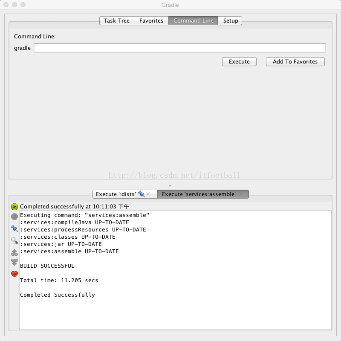The image size is (341, 341).
Task: Click the 'Executing command' output line
Action: click(x=84, y=215)
